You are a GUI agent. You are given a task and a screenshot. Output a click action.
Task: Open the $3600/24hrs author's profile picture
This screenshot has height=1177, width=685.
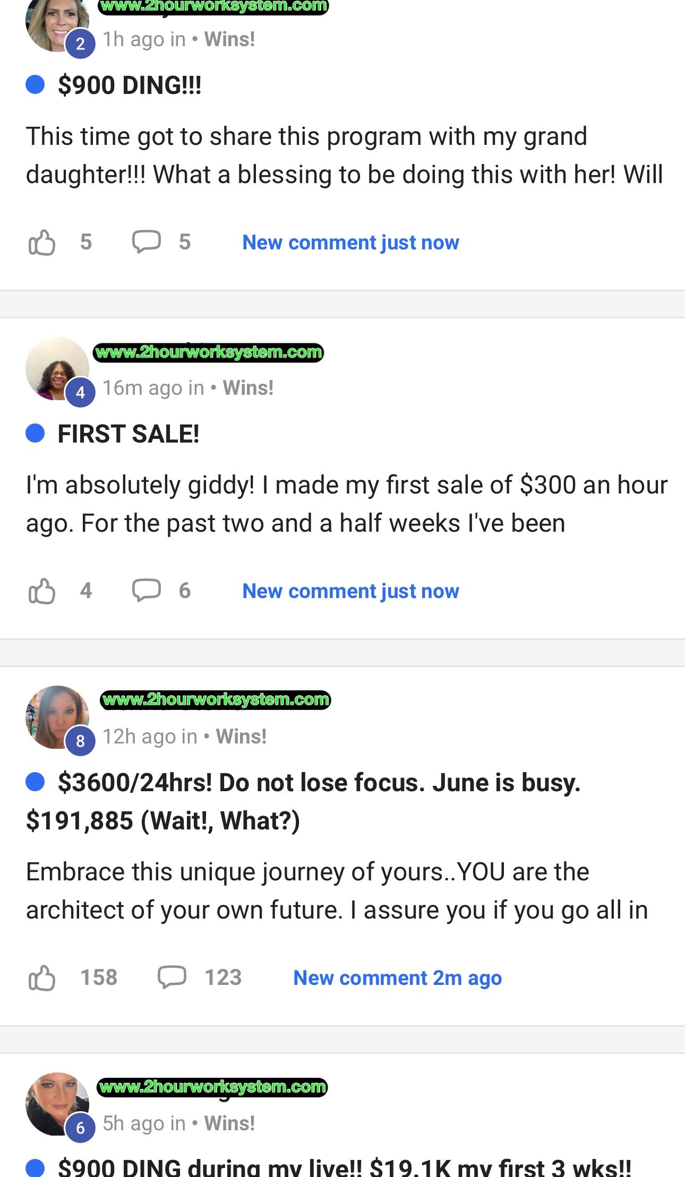point(53,714)
